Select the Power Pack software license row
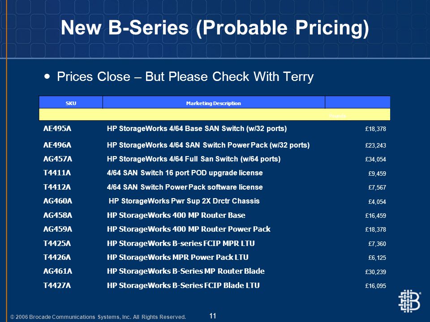 (x=215, y=187)
